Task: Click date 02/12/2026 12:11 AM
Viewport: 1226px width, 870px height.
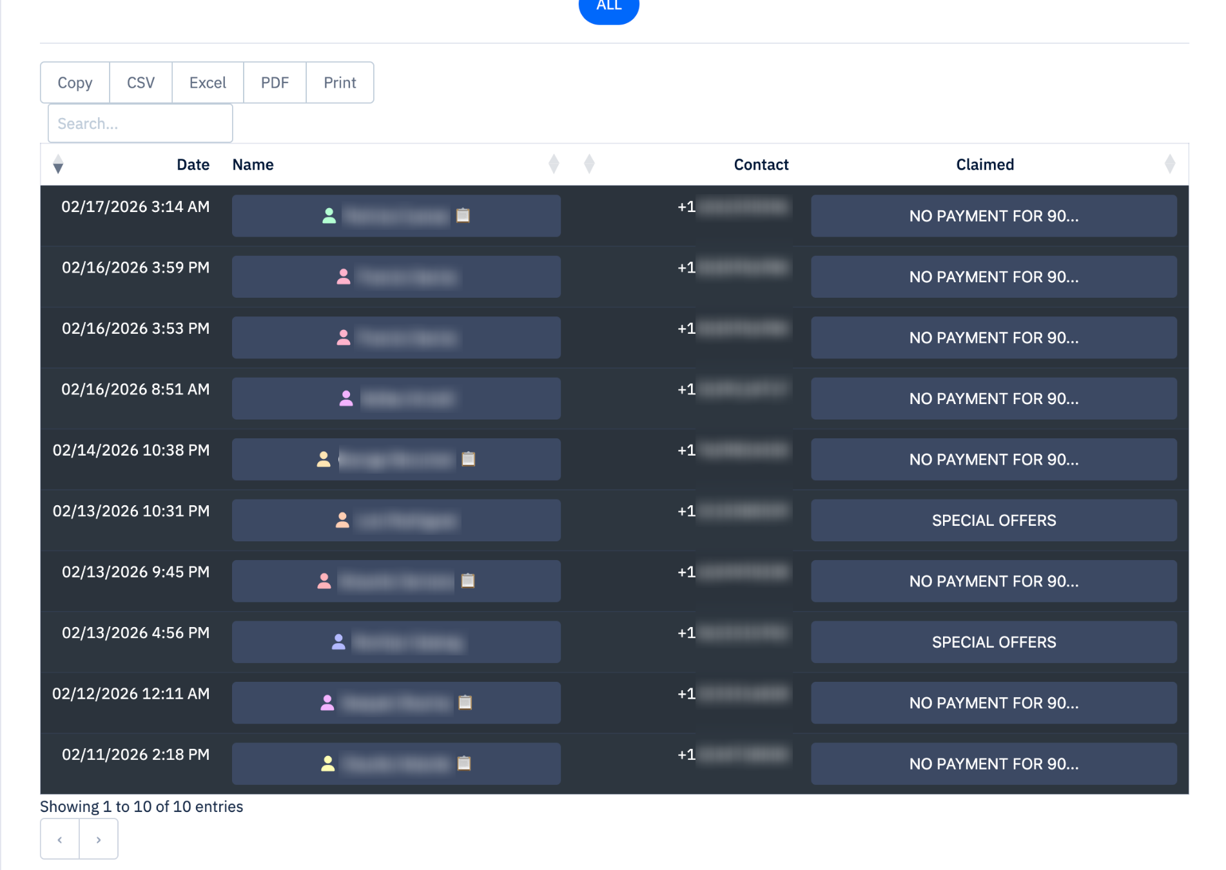Action: point(131,694)
